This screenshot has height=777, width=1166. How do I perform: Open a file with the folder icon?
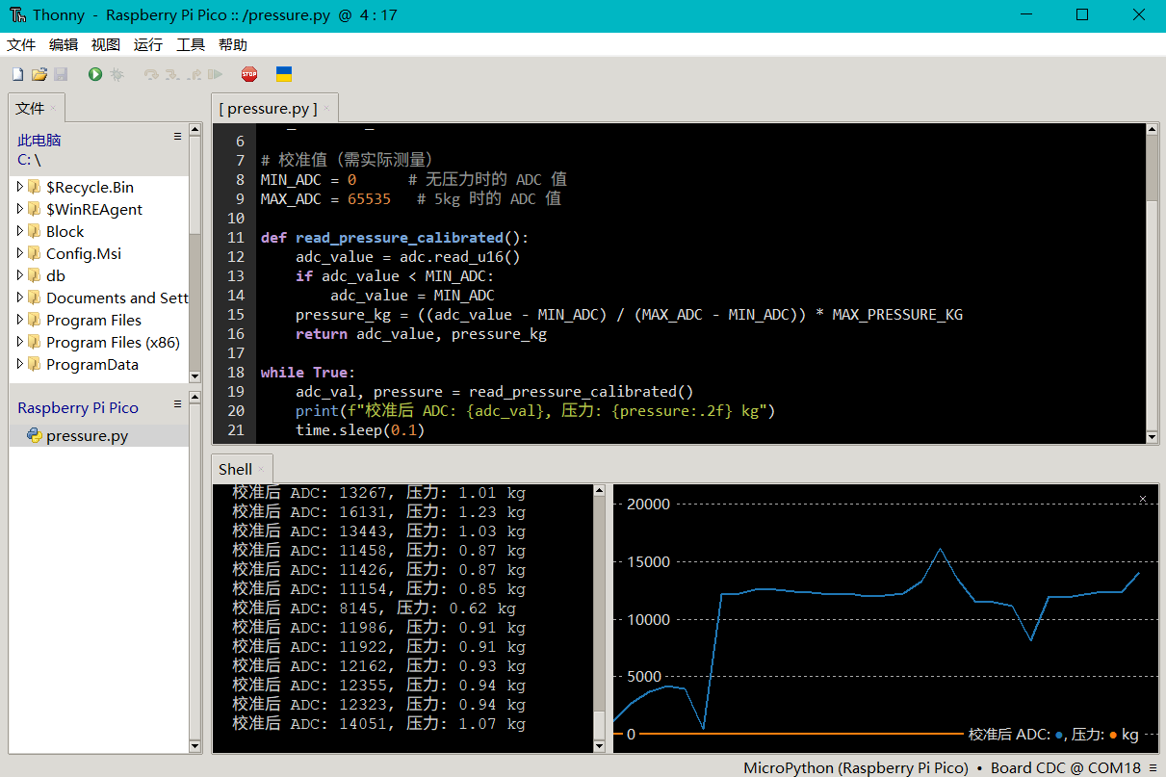point(39,74)
